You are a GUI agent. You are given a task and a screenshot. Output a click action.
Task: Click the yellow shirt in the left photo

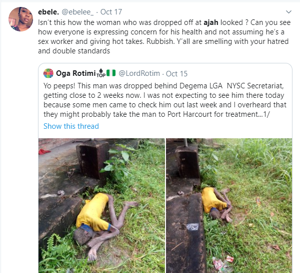[x=93, y=212]
